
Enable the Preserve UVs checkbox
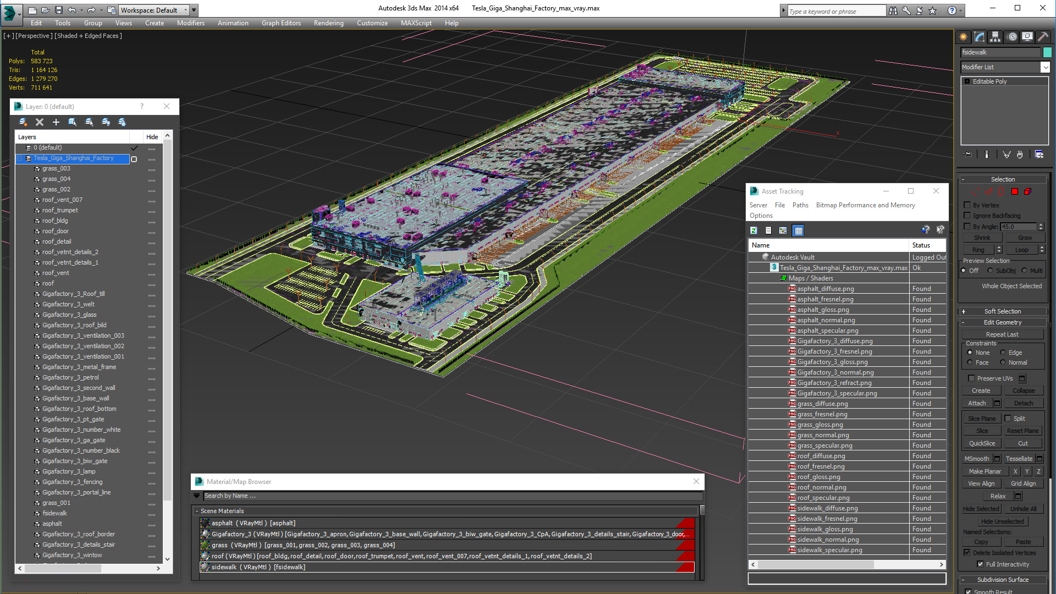point(972,378)
